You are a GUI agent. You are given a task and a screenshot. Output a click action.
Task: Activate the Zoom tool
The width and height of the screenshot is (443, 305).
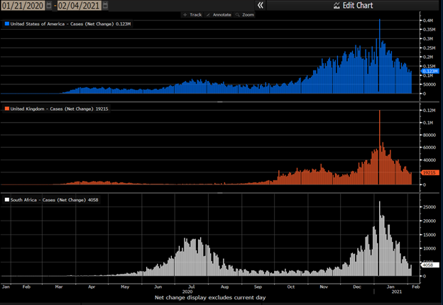[x=246, y=14]
